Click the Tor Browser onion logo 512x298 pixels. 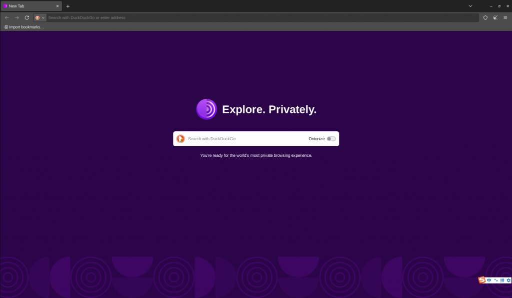point(206,109)
